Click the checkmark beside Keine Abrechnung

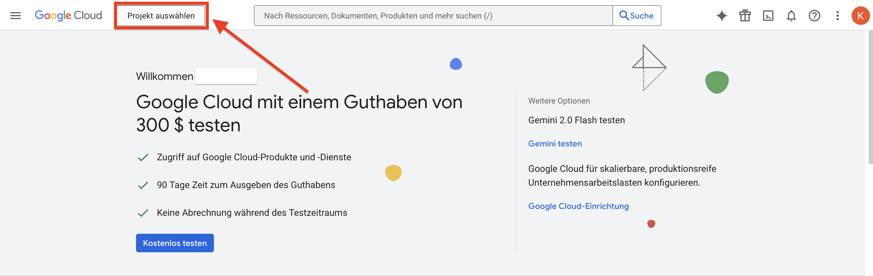point(143,213)
